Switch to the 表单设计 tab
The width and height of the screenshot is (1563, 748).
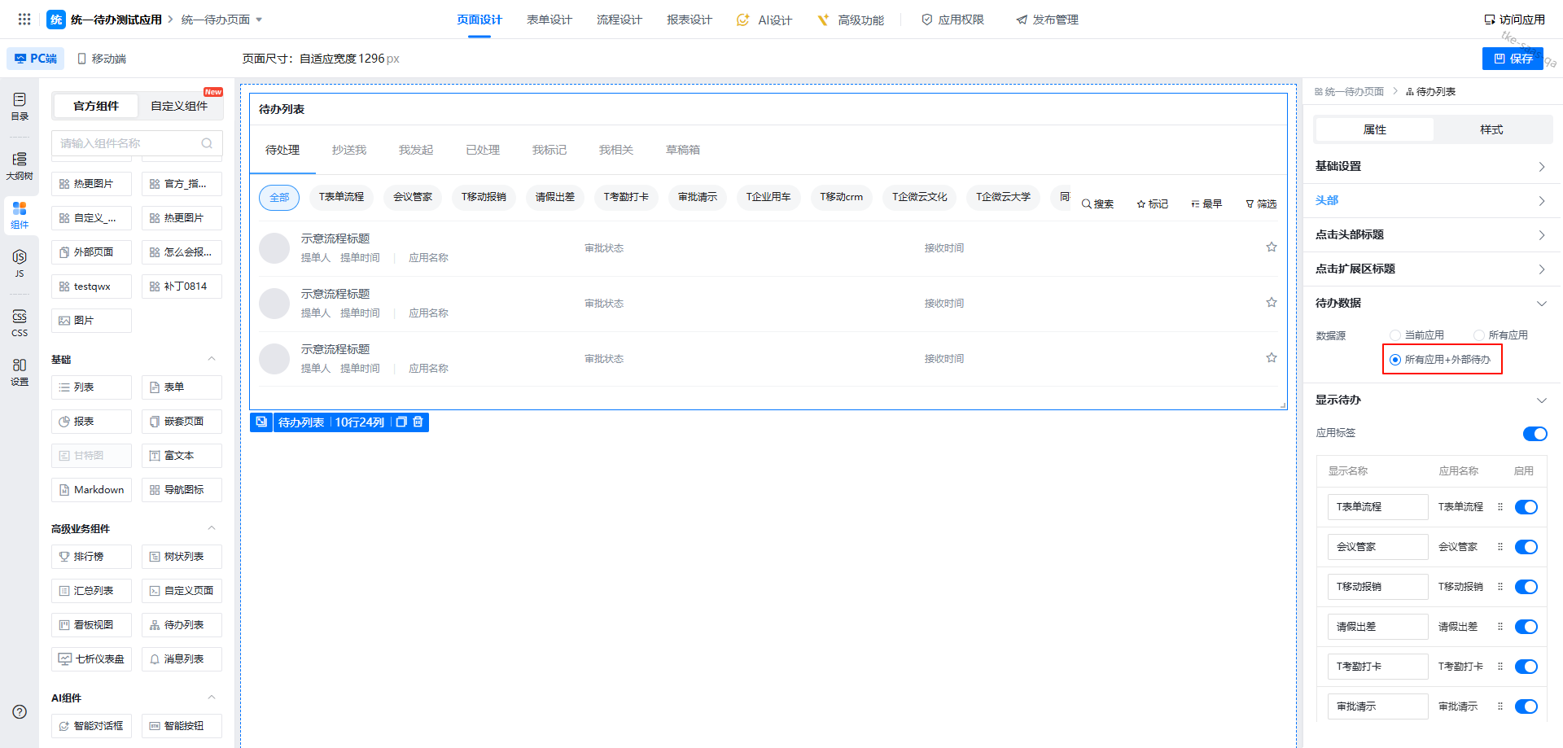549,20
